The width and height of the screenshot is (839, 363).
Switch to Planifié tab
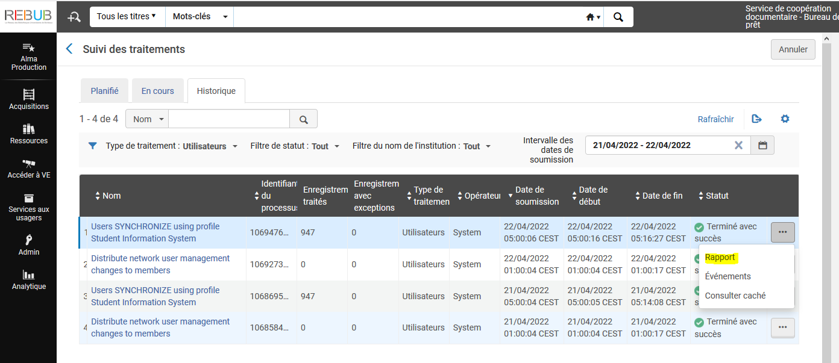click(x=104, y=91)
